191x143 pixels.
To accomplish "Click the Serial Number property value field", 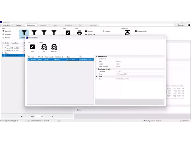I will pyautogui.click(x=139, y=66).
